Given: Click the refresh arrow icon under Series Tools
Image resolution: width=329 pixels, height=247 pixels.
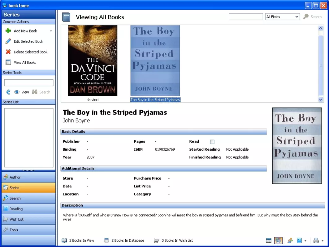Looking at the screenshot, I should click(8, 92).
